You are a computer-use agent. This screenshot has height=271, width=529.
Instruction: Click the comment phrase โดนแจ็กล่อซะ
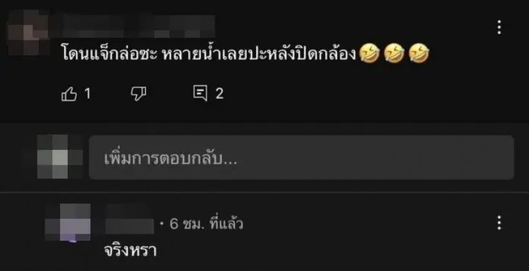click(110, 54)
